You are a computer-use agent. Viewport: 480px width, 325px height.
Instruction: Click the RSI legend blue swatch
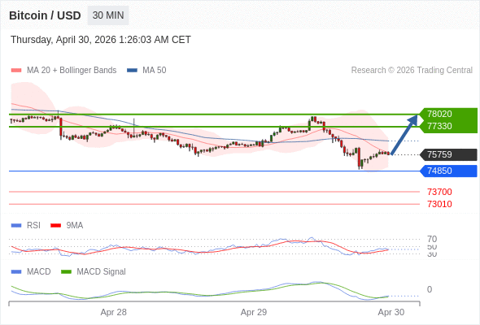pyautogui.click(x=16, y=226)
